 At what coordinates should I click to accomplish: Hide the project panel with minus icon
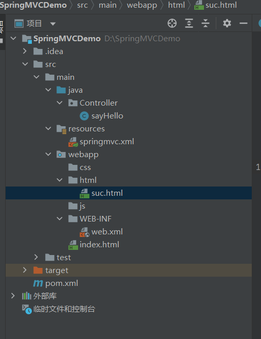tap(244, 23)
